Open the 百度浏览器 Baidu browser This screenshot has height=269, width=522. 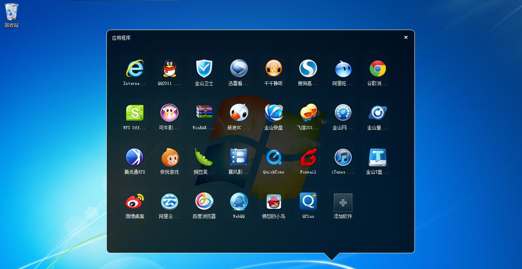pos(204,202)
